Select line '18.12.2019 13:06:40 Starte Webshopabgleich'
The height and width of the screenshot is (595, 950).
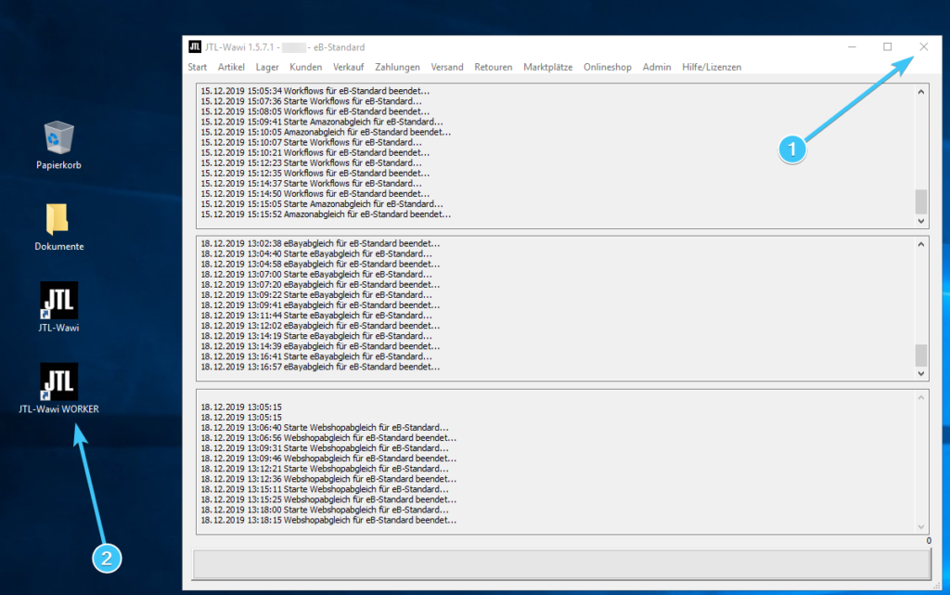325,428
